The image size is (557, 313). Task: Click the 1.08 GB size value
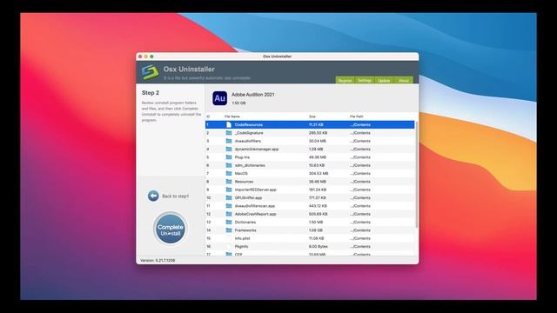pyautogui.click(x=316, y=230)
